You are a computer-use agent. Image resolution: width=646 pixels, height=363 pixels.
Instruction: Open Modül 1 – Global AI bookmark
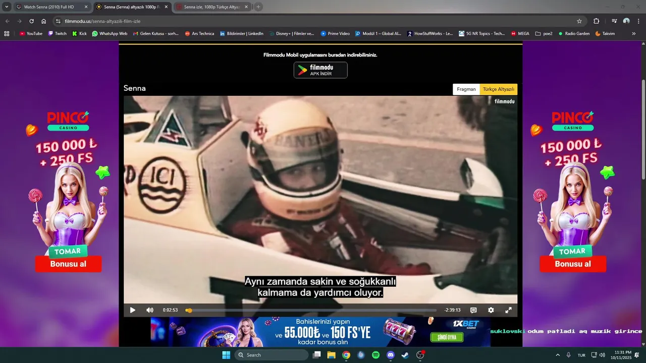(378, 34)
